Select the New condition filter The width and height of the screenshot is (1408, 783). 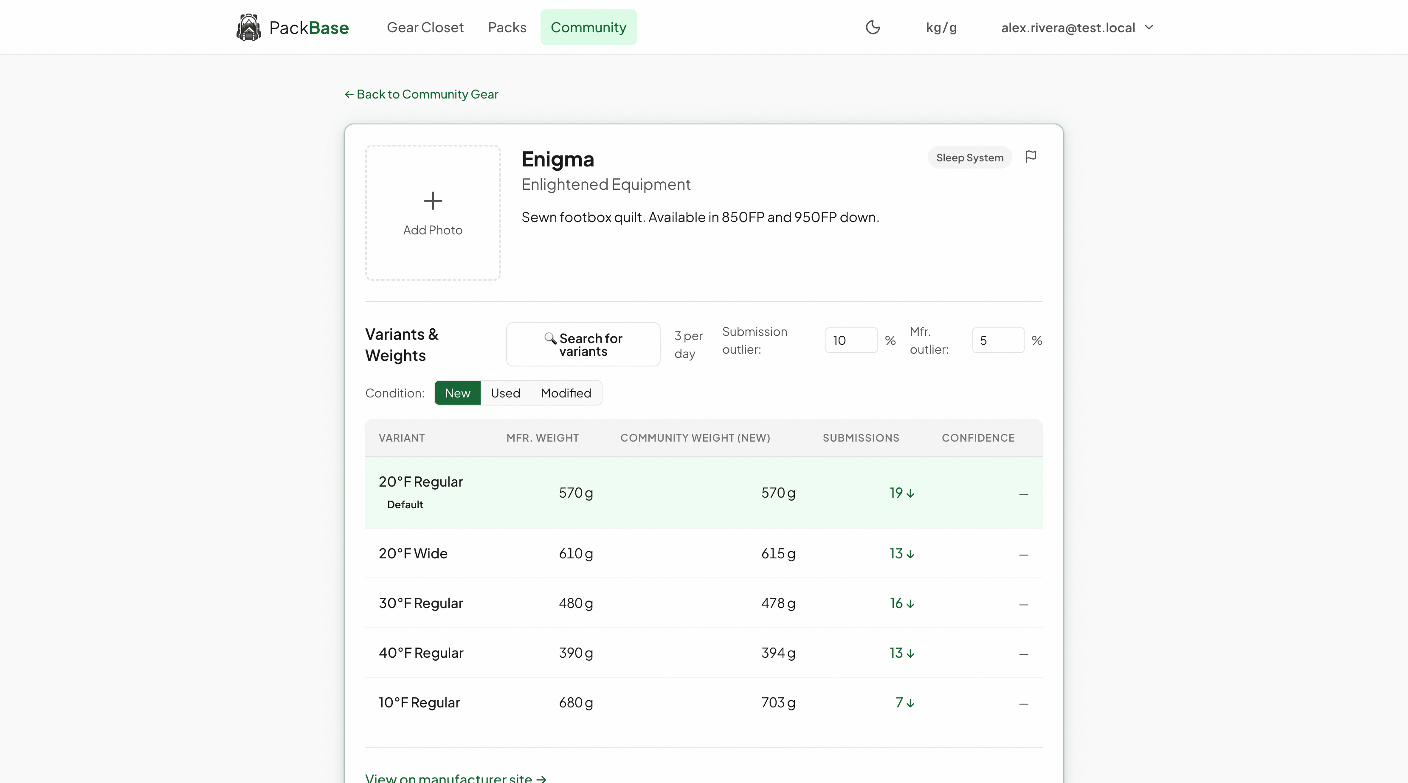click(x=457, y=393)
